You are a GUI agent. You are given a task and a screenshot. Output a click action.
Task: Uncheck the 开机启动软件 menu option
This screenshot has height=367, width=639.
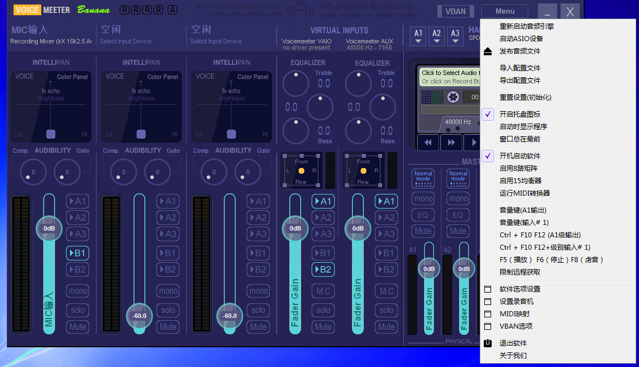519,156
